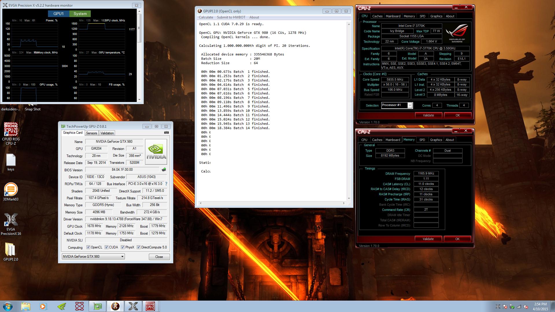Open the Processor #1 selection dropdown
The height and width of the screenshot is (312, 555).
pyautogui.click(x=397, y=105)
